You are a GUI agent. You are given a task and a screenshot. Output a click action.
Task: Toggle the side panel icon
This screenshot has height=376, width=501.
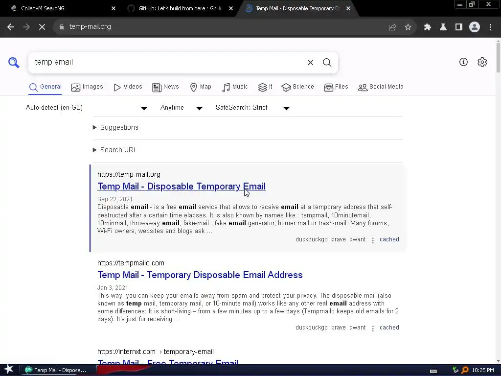tap(459, 27)
